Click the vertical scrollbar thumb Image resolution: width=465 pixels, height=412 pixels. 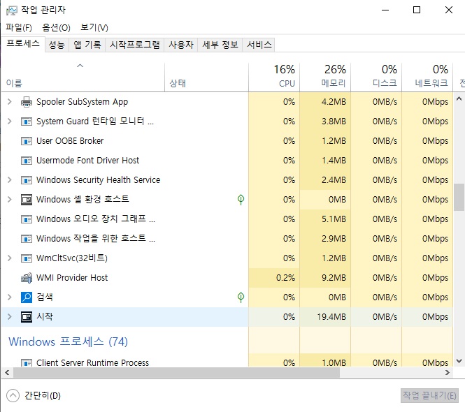pos(459,197)
